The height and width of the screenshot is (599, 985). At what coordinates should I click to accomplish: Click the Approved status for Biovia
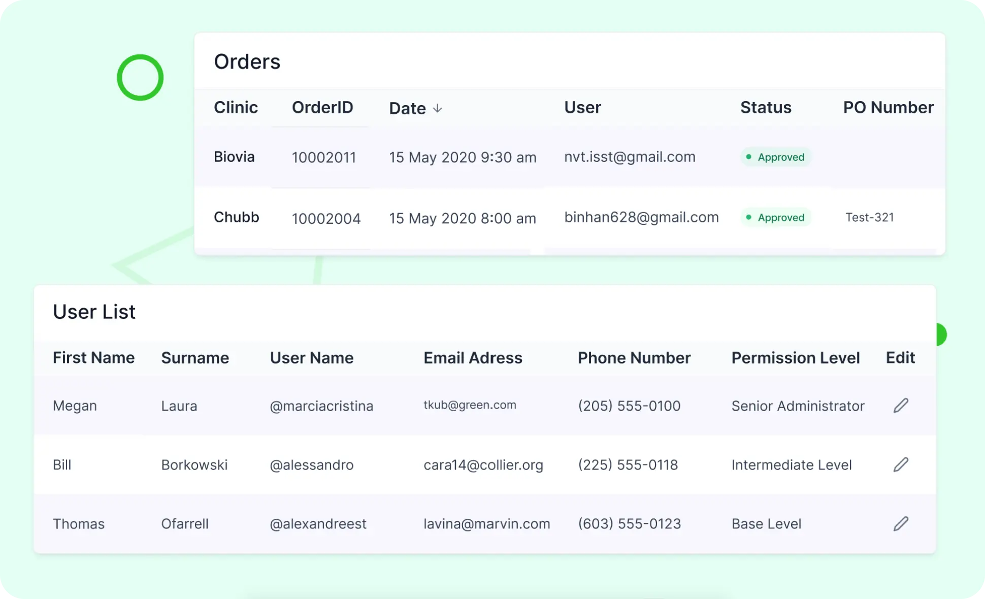775,157
